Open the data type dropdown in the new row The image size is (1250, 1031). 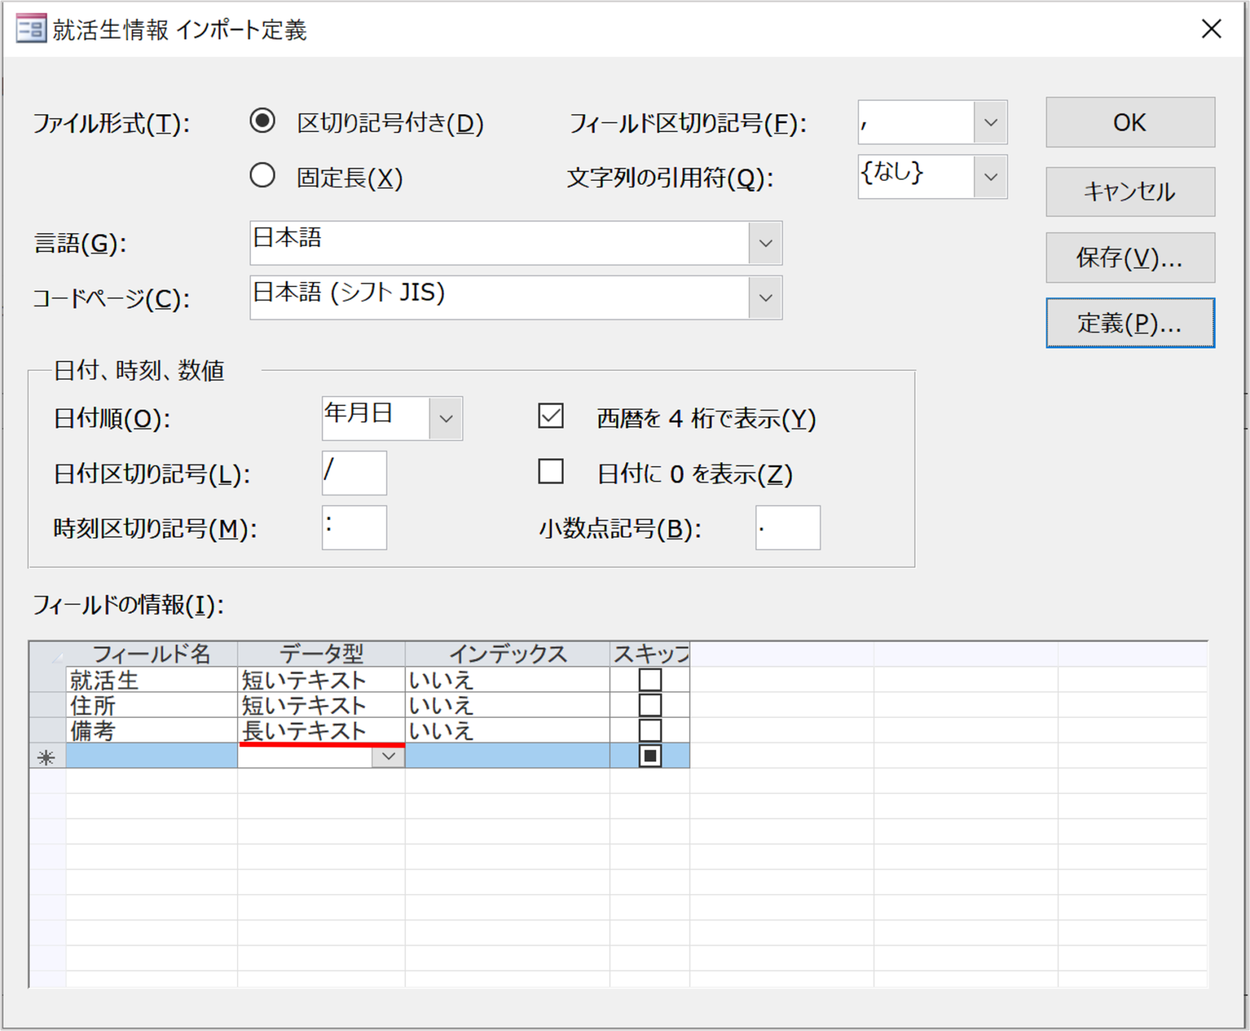tap(388, 756)
